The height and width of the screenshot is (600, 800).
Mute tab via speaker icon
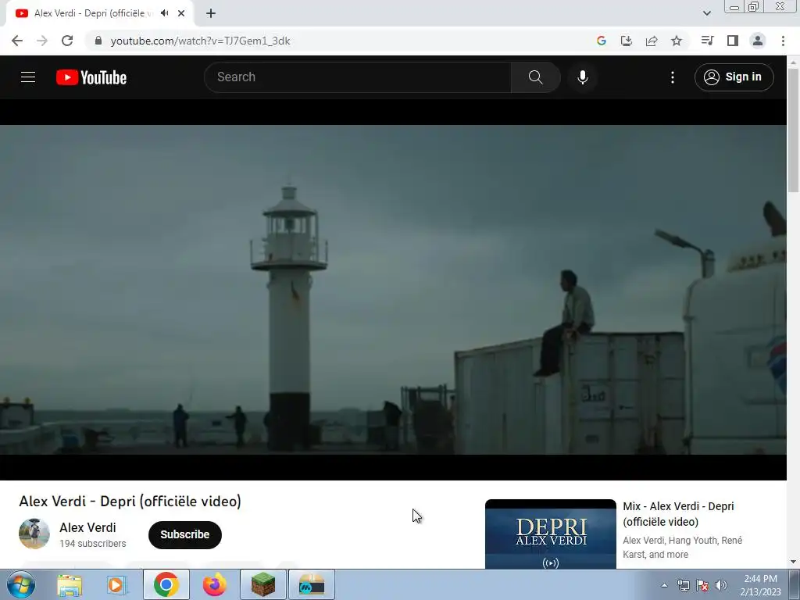[x=164, y=13]
